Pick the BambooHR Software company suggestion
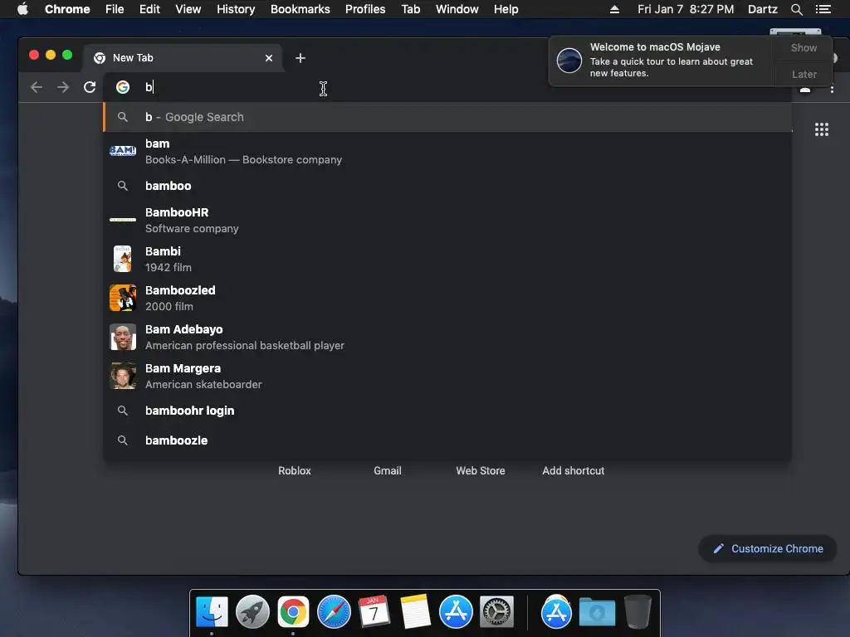 (447, 220)
